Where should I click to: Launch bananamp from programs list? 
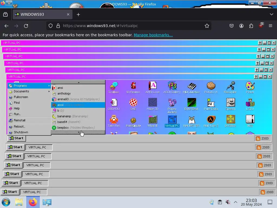(78, 116)
